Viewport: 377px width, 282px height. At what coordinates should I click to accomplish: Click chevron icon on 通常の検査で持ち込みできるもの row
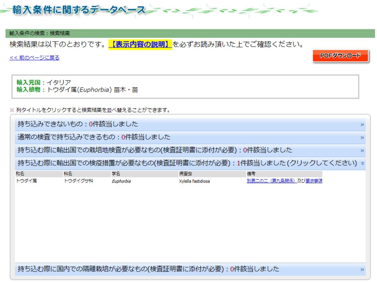pos(362,138)
